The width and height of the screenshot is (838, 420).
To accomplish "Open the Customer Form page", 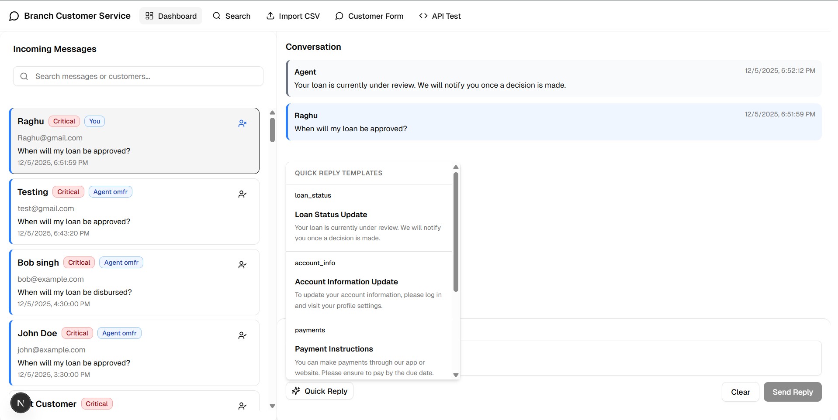I will (x=369, y=16).
